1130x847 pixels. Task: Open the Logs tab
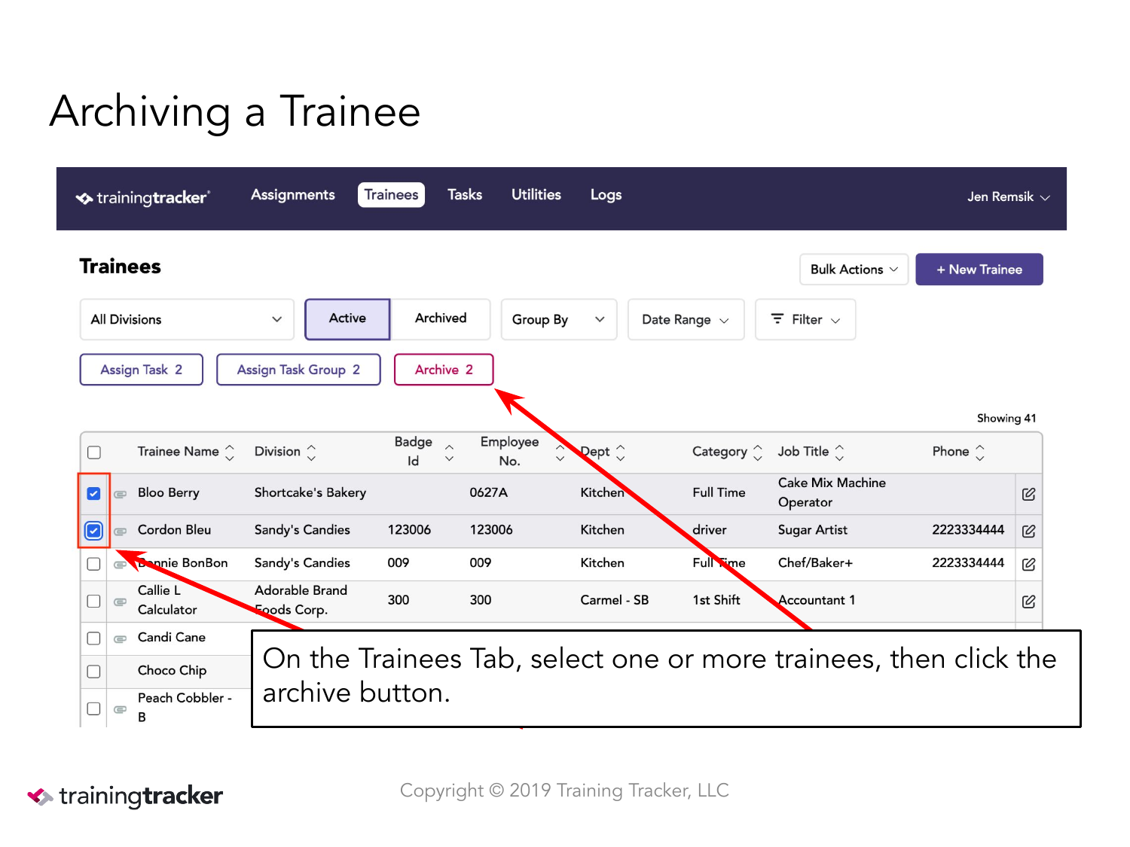pos(606,195)
